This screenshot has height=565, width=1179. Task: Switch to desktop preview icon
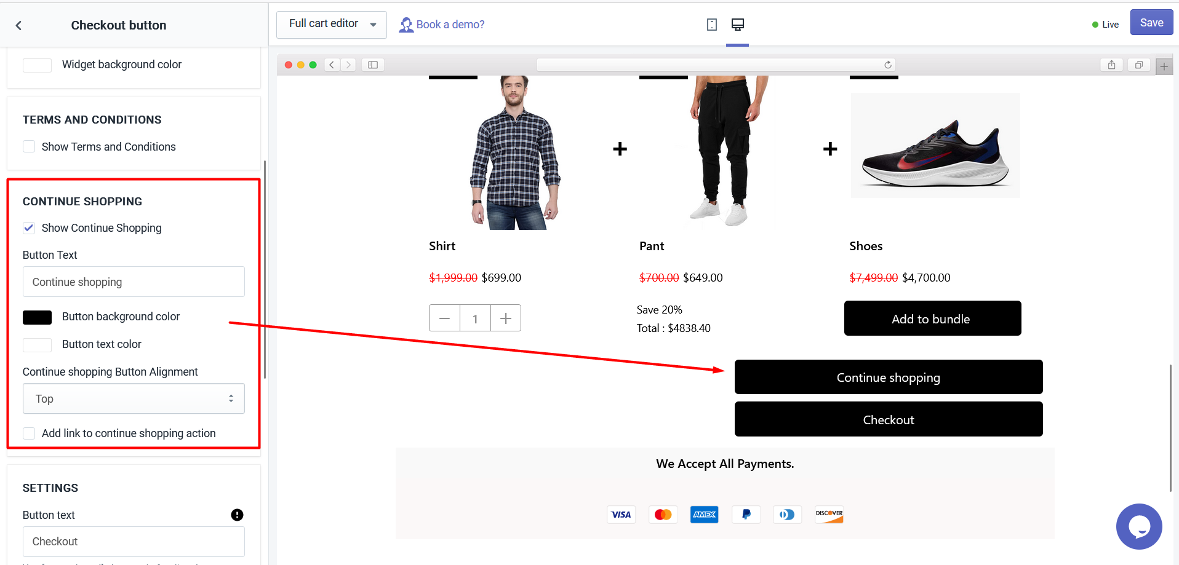click(x=737, y=25)
